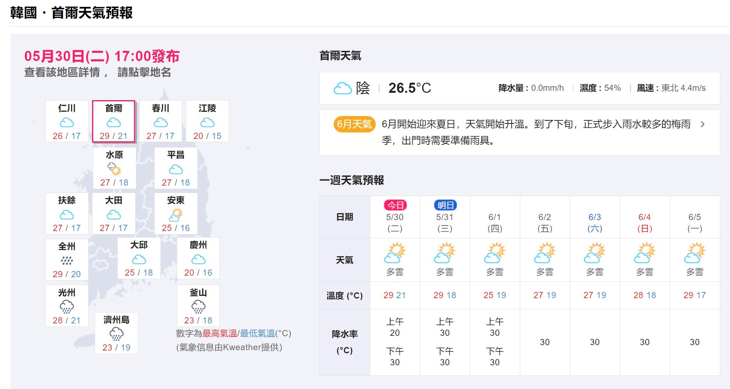
Task: Click the 降水量 0.0mm/h reading
Action: click(x=531, y=88)
